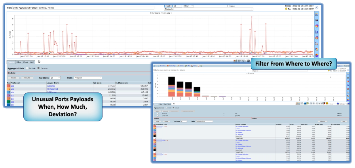Open Overview from front window toolbar
This screenshot has width=355, height=168.
[162, 66]
